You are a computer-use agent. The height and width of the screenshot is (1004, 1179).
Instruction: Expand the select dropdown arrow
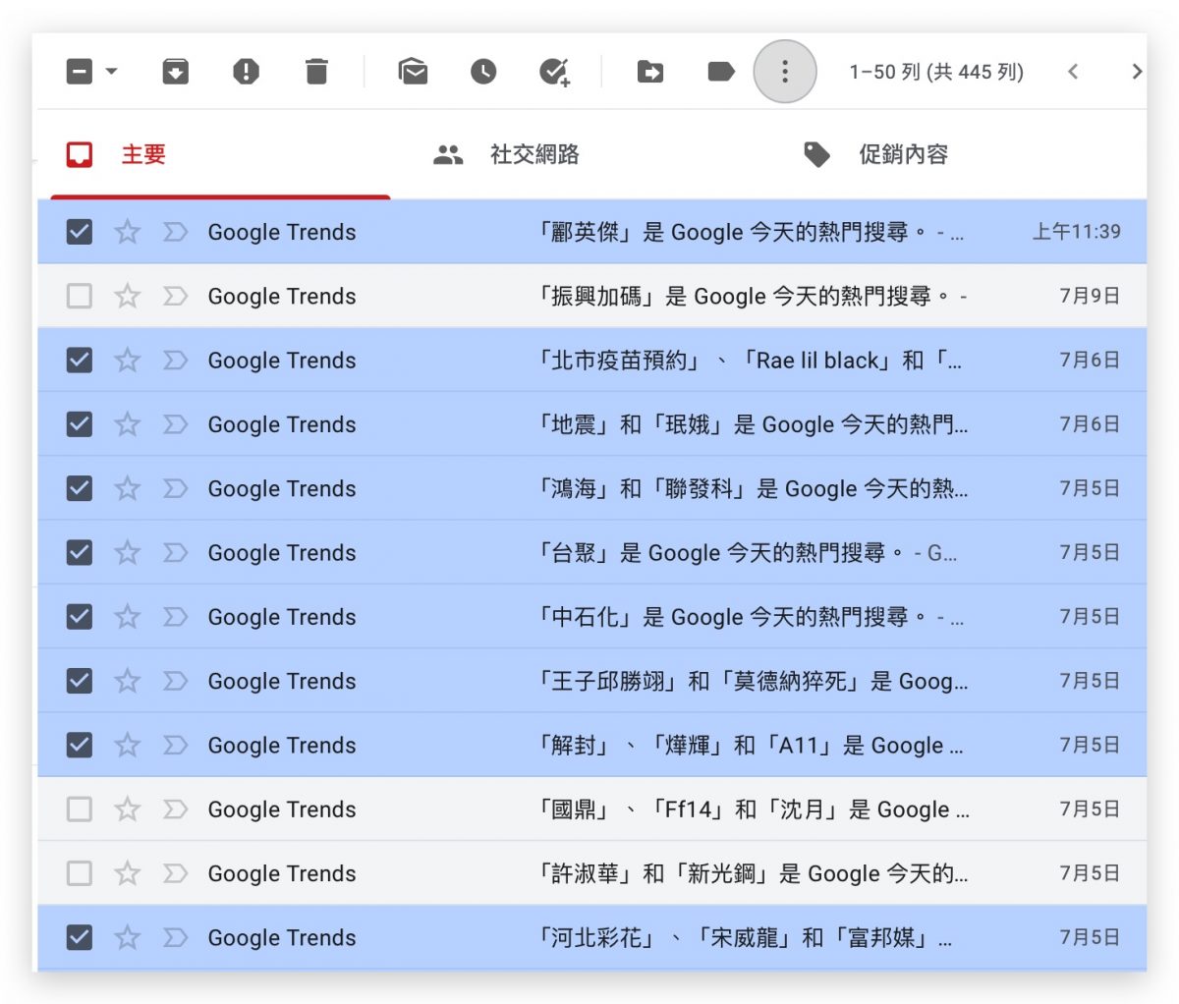(x=111, y=72)
